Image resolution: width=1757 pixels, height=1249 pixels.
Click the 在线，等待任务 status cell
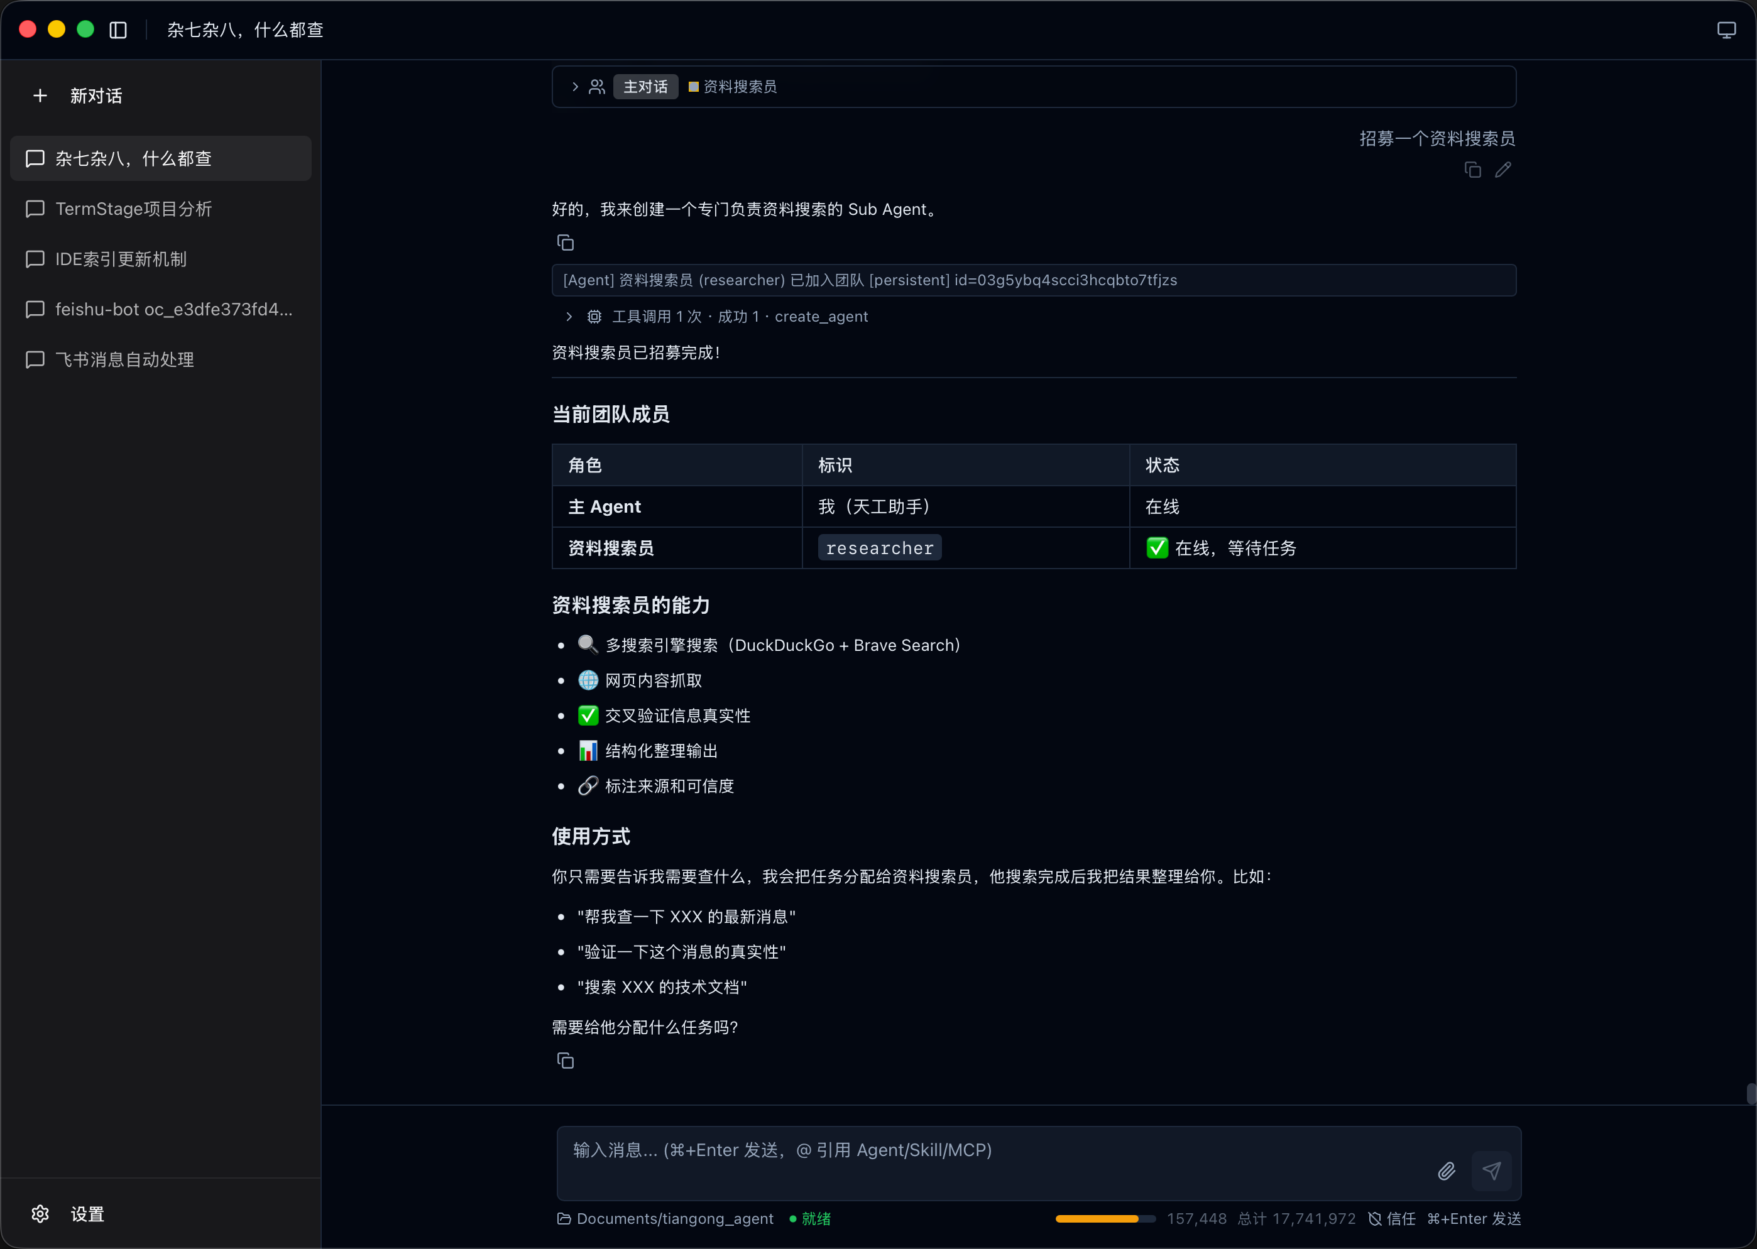click(x=1322, y=548)
